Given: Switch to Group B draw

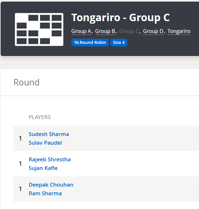Looking at the screenshot, I should tap(105, 31).
